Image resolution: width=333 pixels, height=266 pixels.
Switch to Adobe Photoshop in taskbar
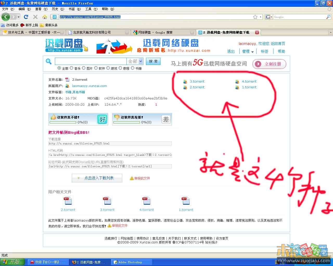[132, 262]
